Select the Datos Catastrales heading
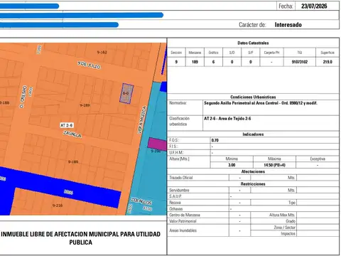The image size is (341, 256). coord(253,43)
